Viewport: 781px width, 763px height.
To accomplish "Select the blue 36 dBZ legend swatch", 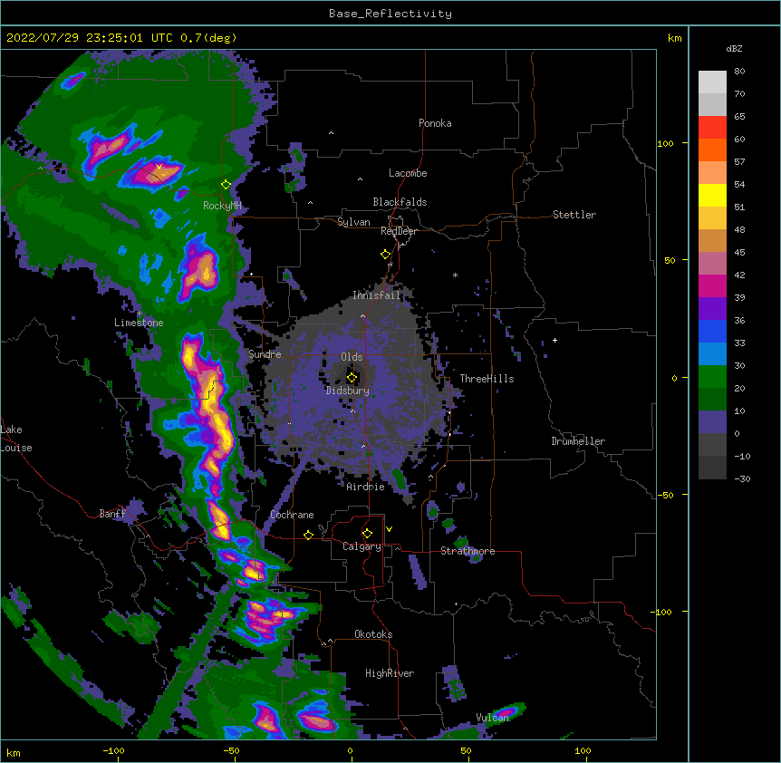I will click(712, 331).
